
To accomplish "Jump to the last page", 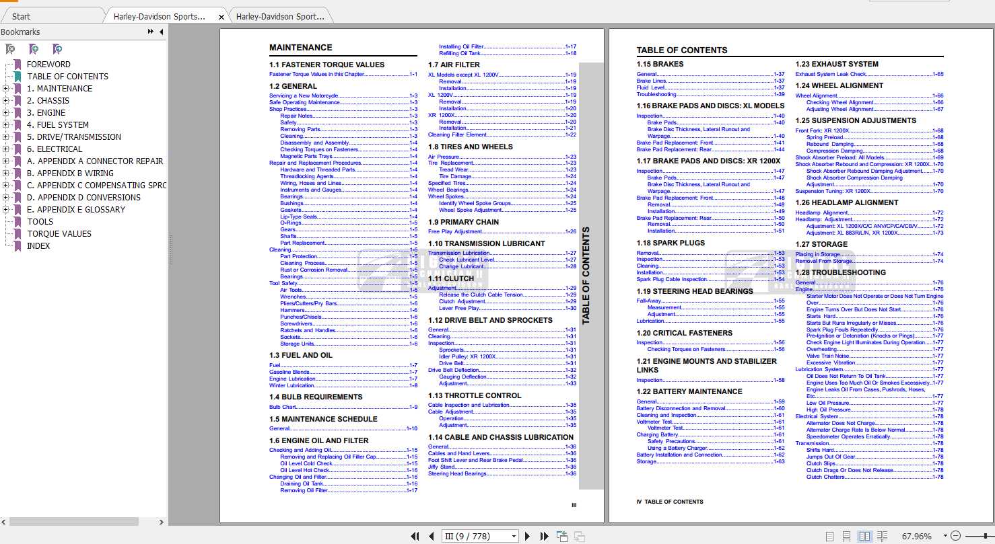I will 545,536.
